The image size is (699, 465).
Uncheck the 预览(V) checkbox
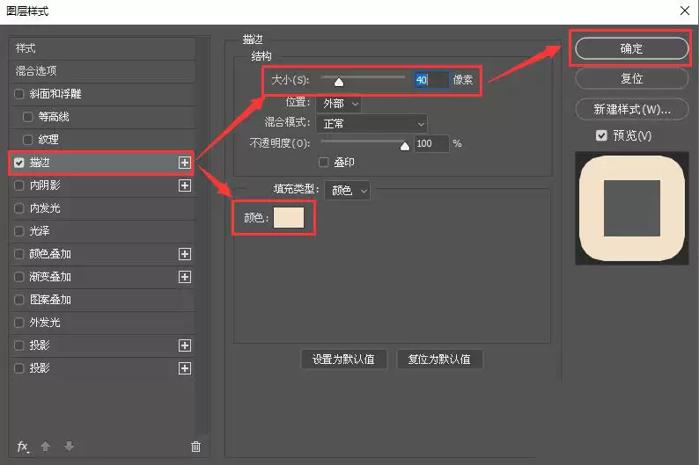coord(601,135)
